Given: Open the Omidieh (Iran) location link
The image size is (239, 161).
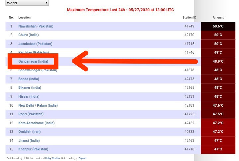Looking at the screenshot, I should pos(30,132).
